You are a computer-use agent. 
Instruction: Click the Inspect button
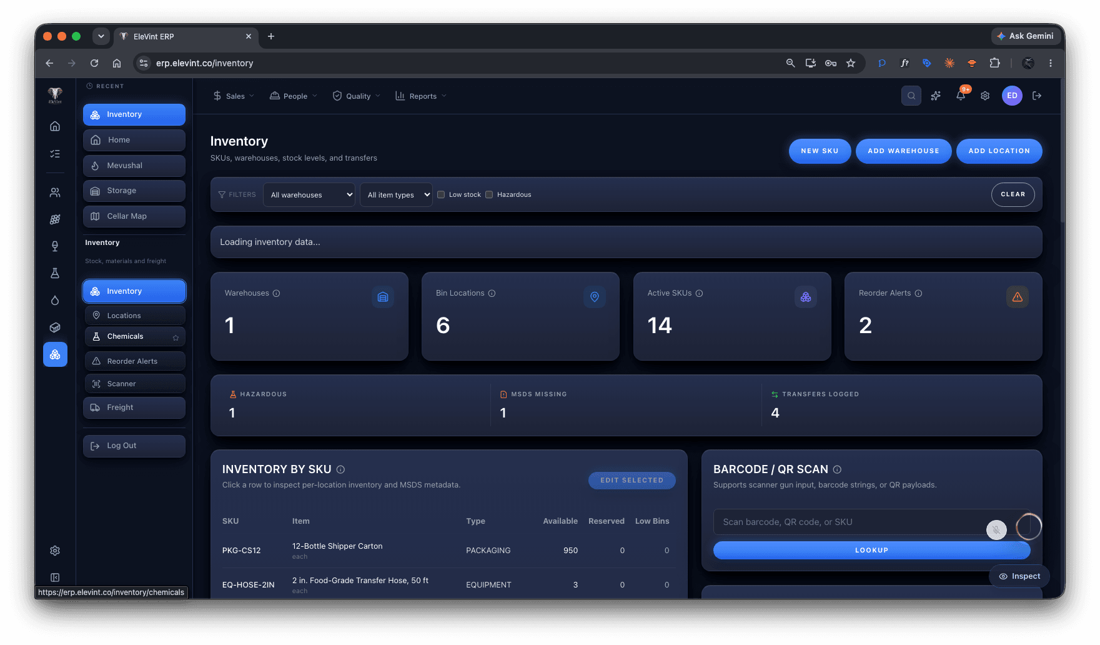(1019, 576)
